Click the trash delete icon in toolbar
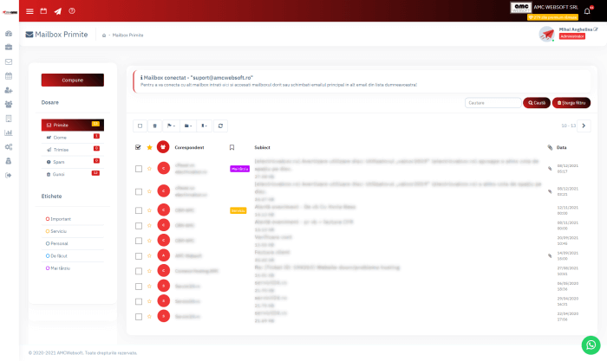The height and width of the screenshot is (361, 607). [154, 126]
